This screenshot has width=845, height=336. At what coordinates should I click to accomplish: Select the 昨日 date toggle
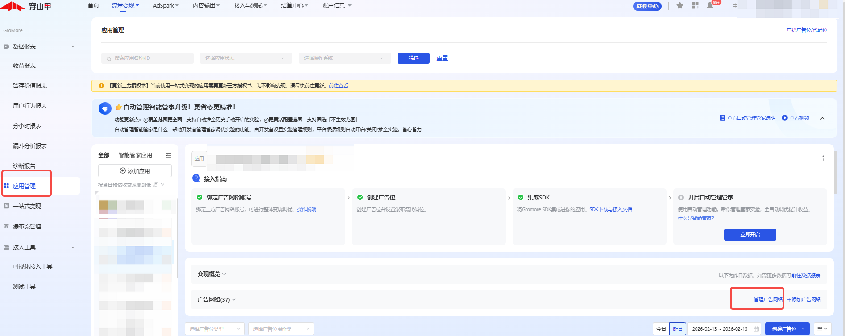click(x=677, y=329)
